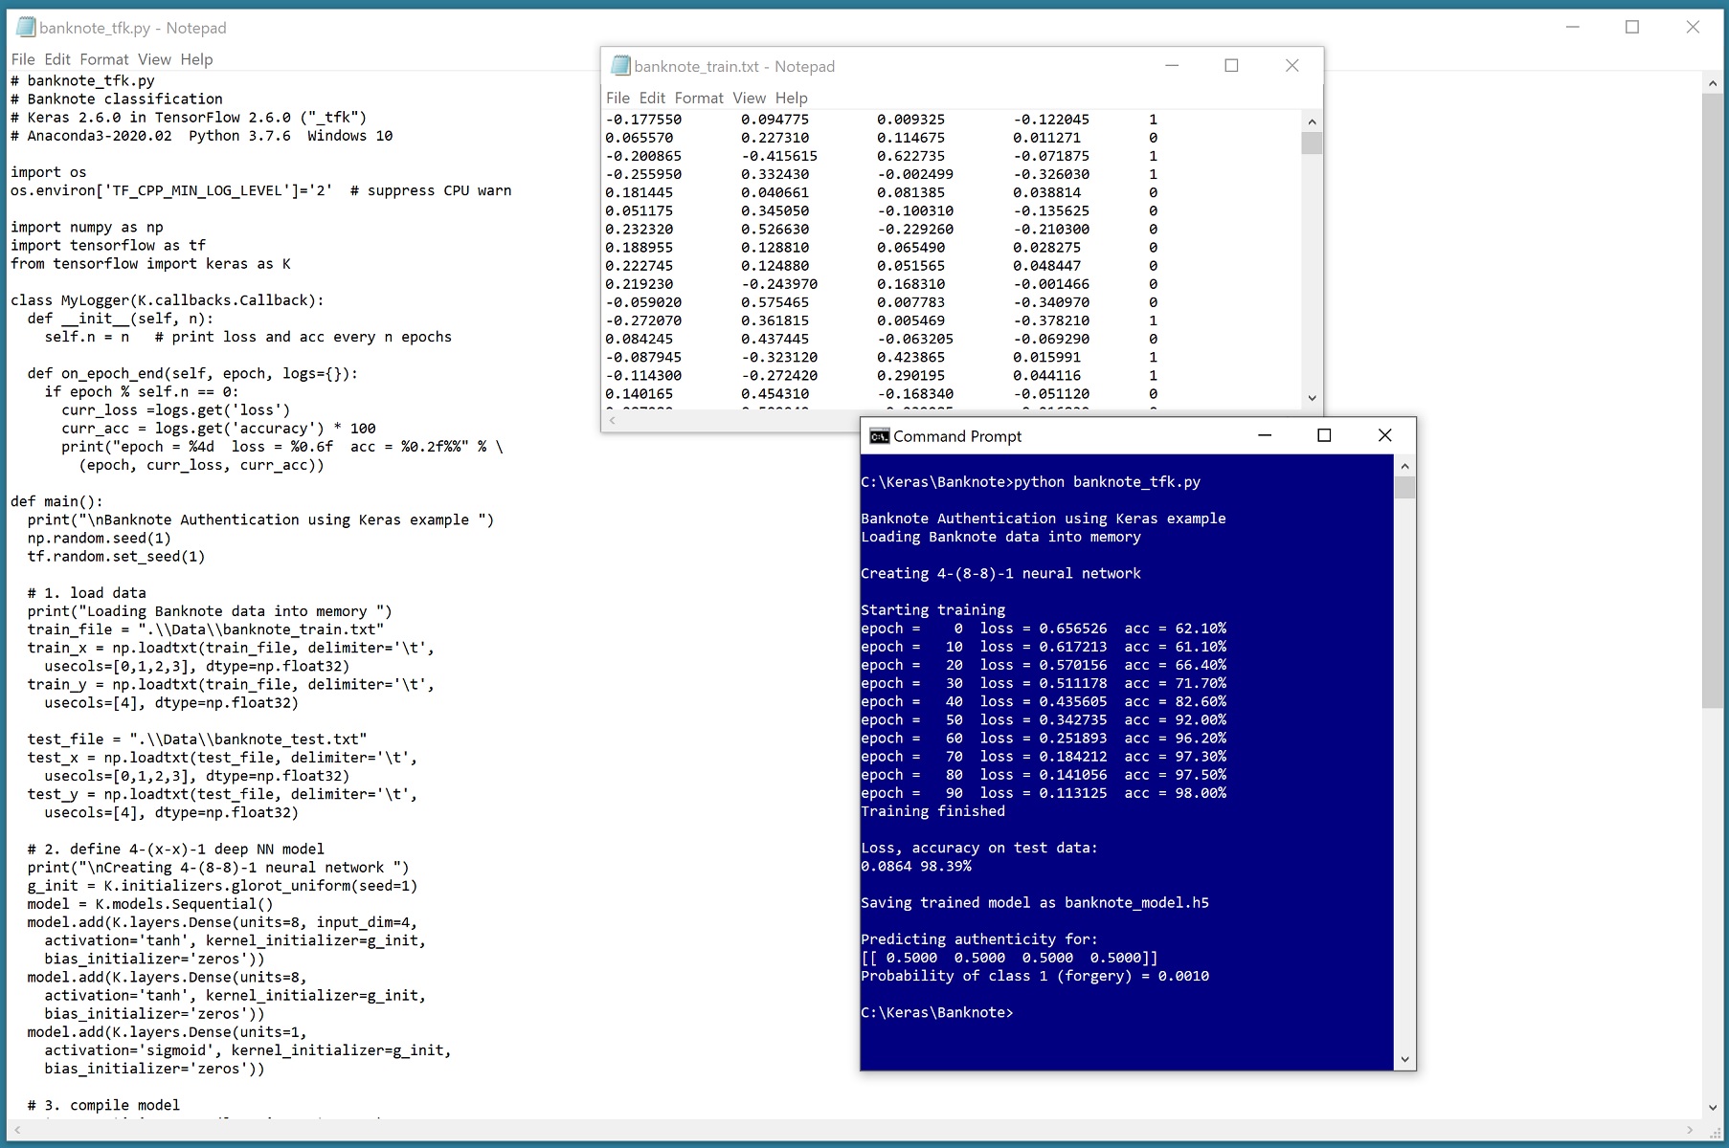1729x1148 pixels.
Task: Click scroll right arrow in banknote_tfk.py Notepad
Action: pos(1690,1130)
